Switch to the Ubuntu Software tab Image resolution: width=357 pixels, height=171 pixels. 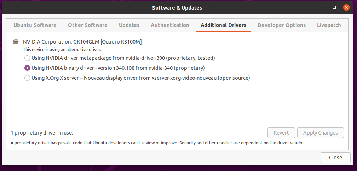click(x=35, y=25)
